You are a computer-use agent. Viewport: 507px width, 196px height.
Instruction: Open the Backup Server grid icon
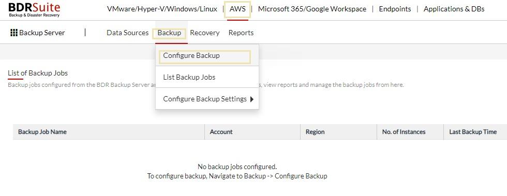pyautogui.click(x=14, y=33)
